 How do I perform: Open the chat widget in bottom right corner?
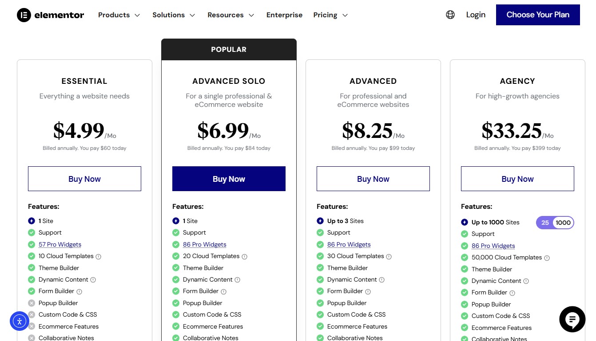pos(572,319)
